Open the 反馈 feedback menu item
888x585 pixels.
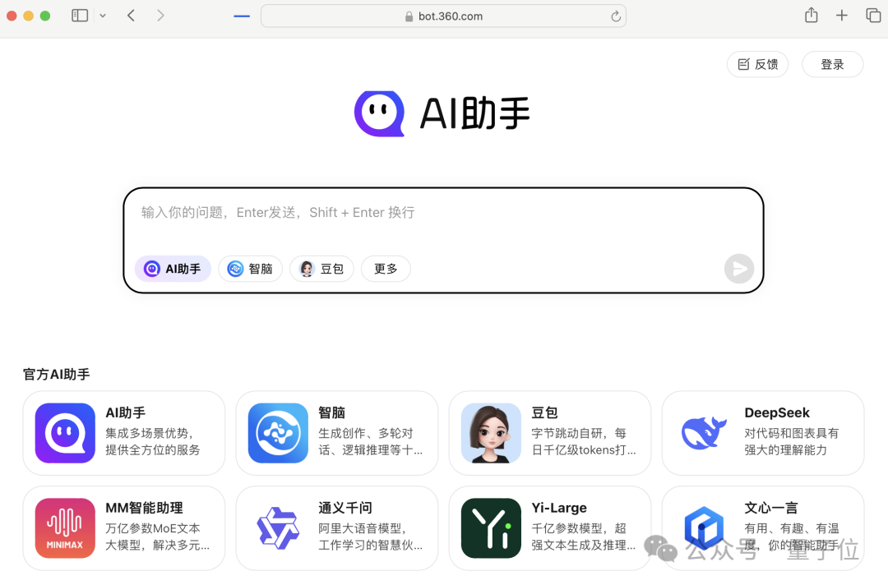[x=757, y=64]
